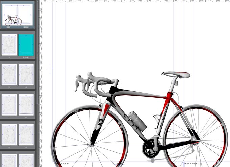The width and height of the screenshot is (230, 167).
Task: Select the cover spread thumbnail with the bicycle
Action: click(18, 15)
